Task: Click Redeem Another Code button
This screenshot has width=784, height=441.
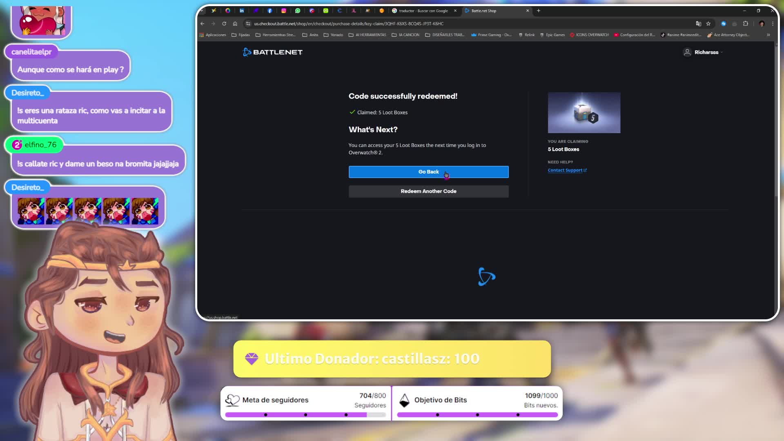Action: point(428,191)
